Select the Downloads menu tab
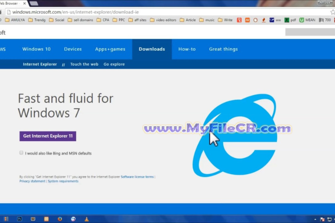Viewport: 335px width, 223px height. coord(152,49)
